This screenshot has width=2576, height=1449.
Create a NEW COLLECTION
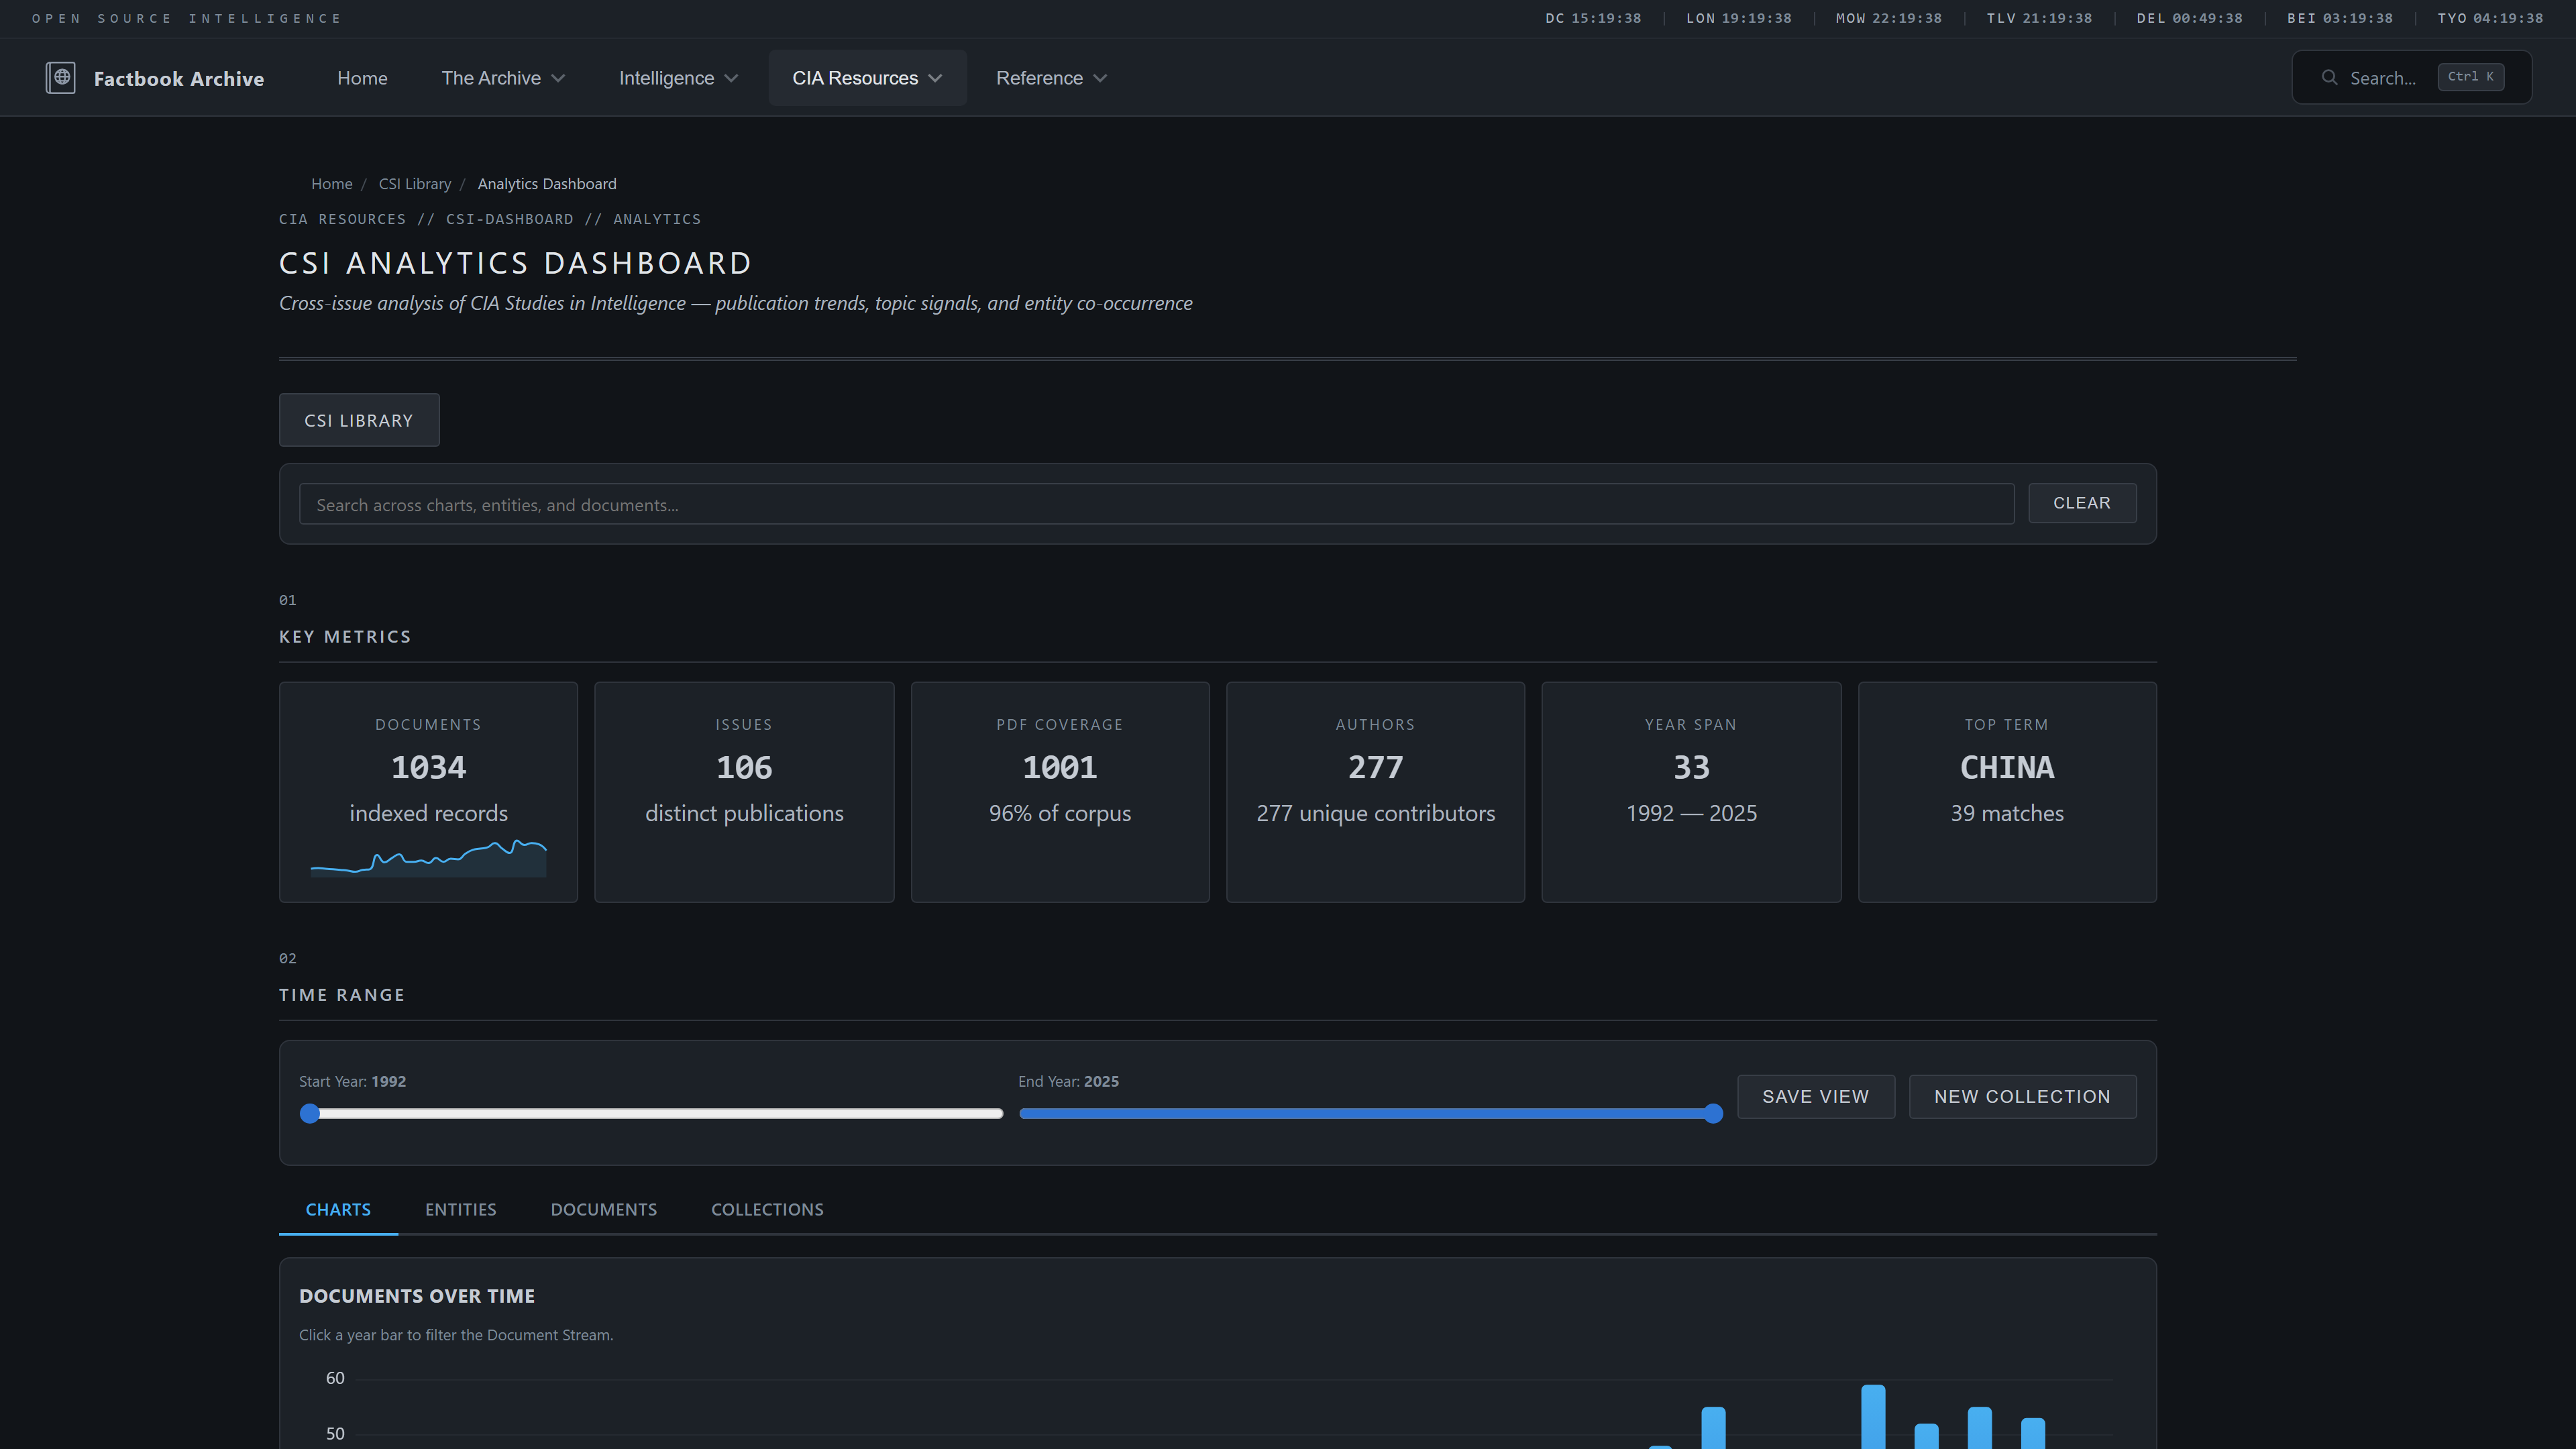tap(2022, 1096)
